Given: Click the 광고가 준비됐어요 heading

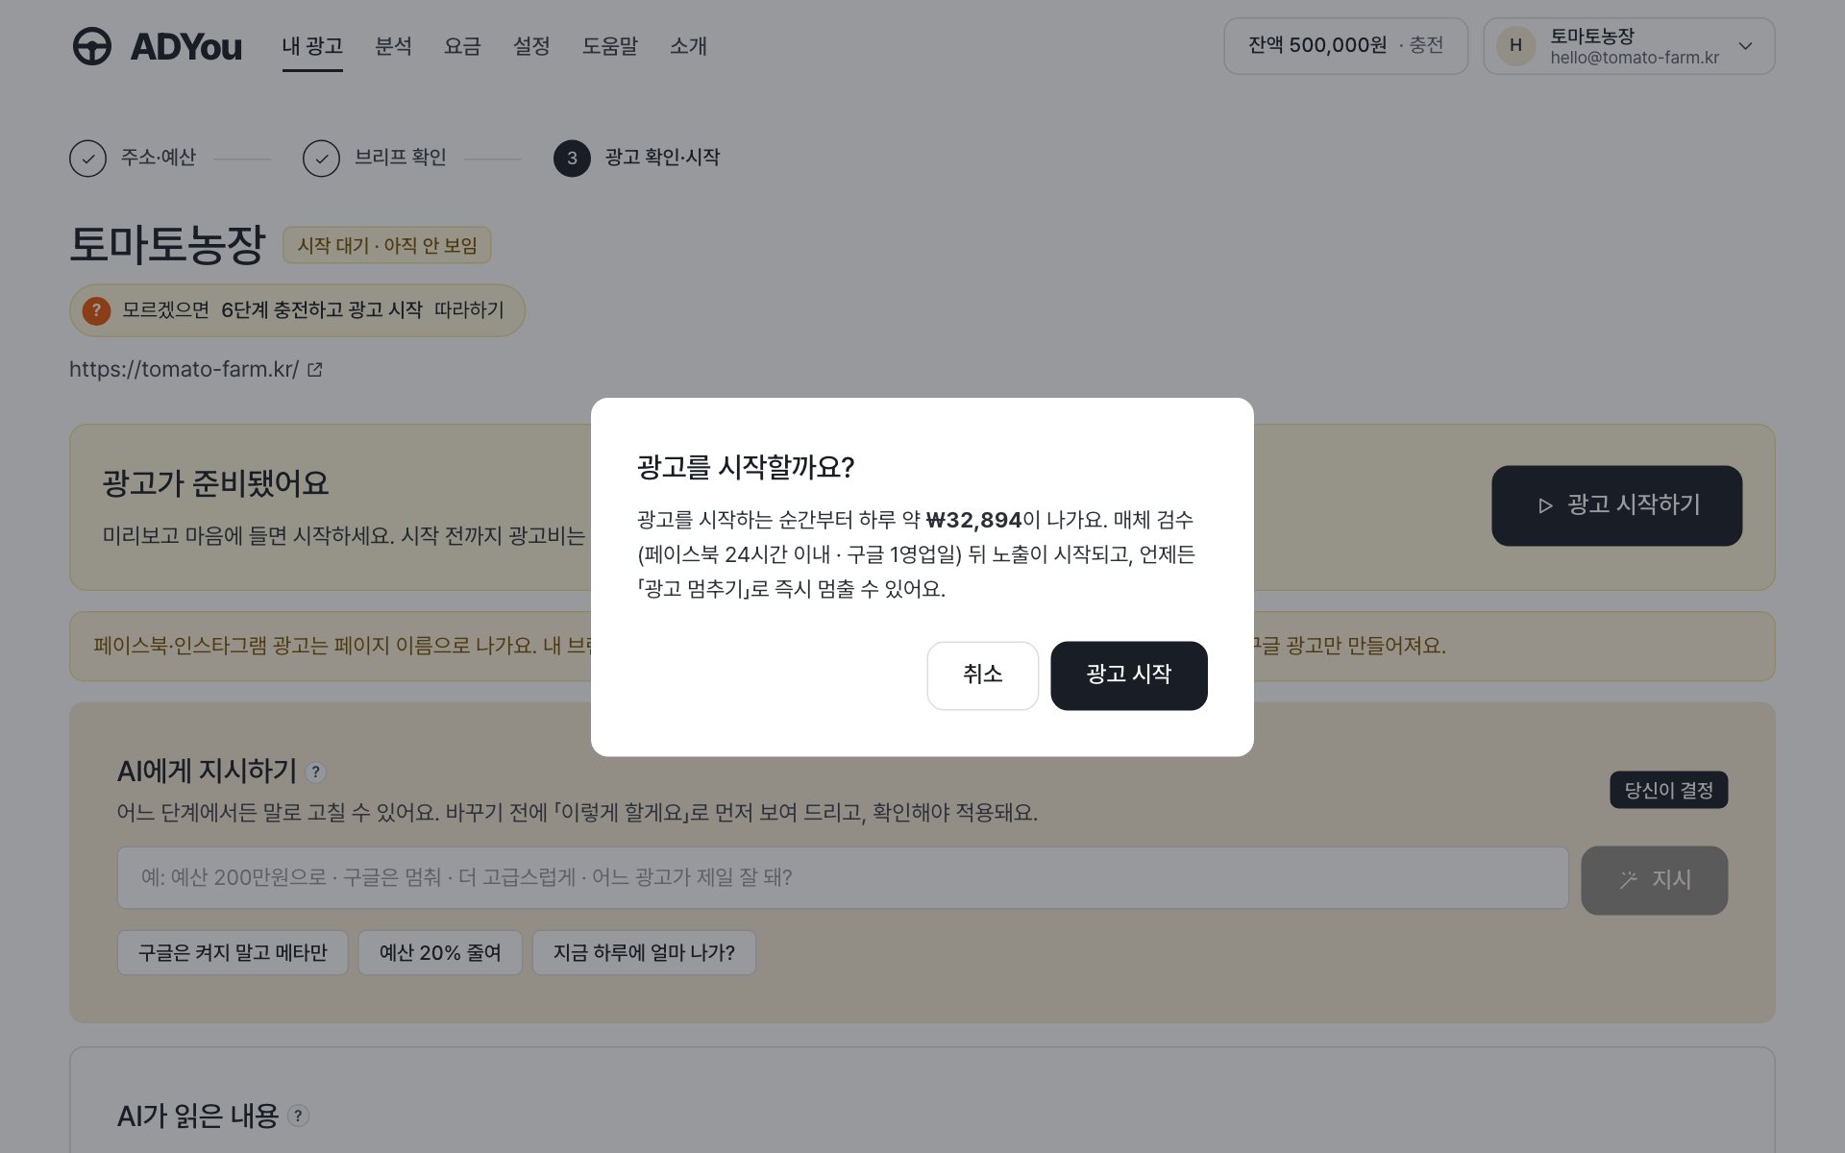Looking at the screenshot, I should click(x=215, y=482).
